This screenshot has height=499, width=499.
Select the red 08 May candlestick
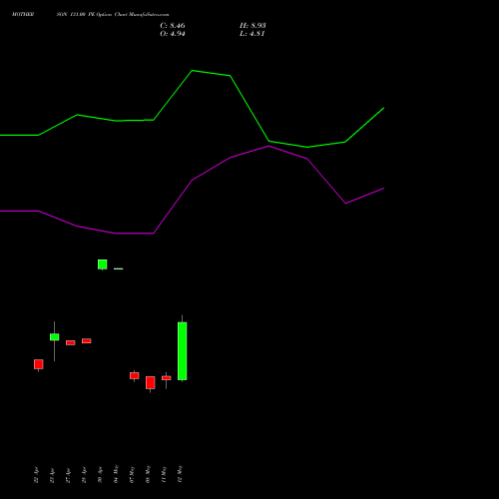[x=151, y=382]
